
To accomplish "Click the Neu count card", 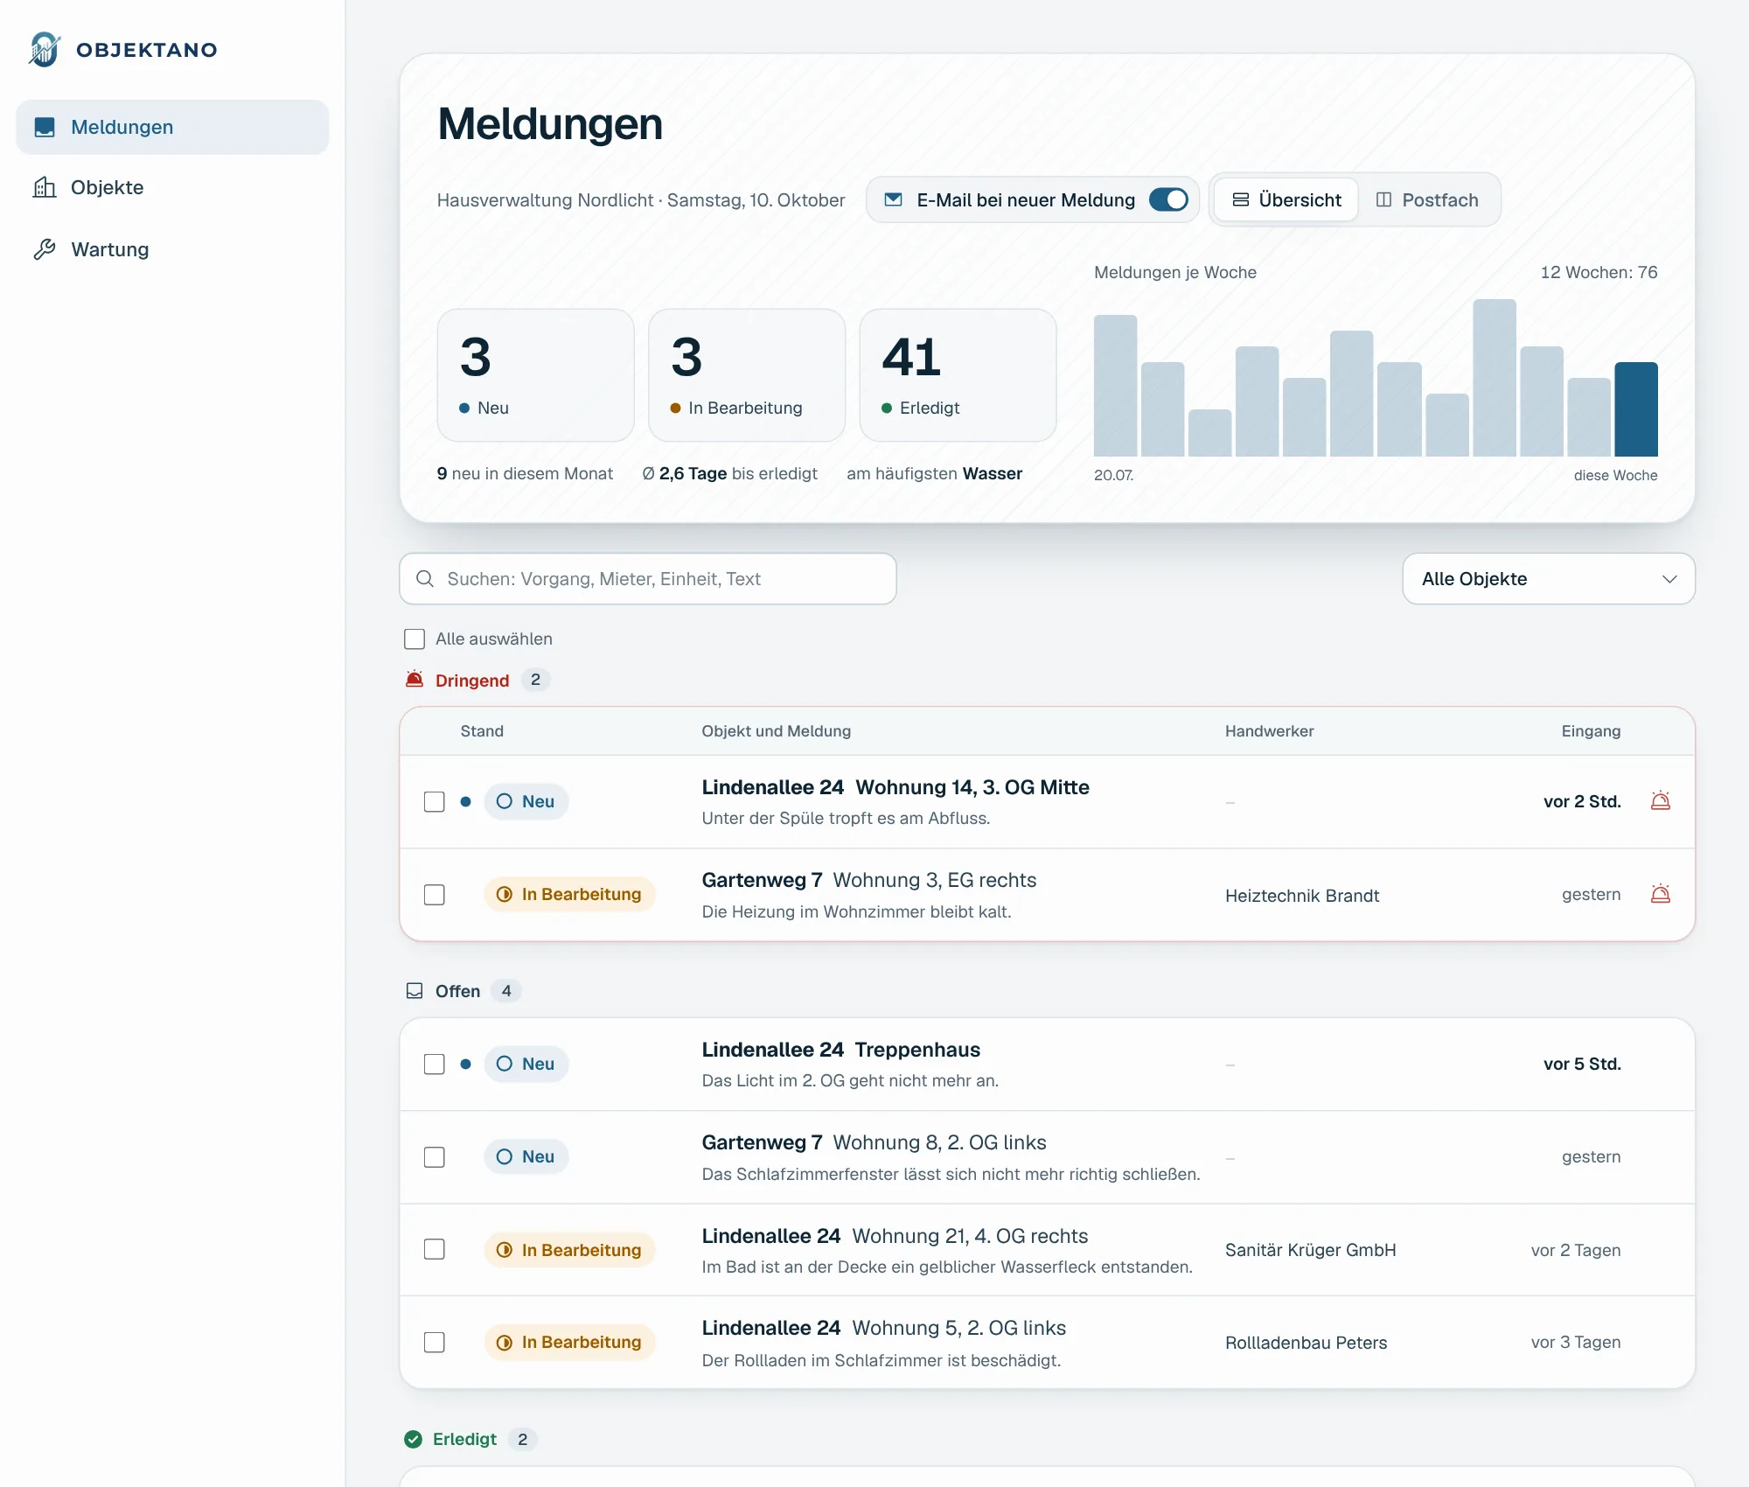I will [535, 375].
